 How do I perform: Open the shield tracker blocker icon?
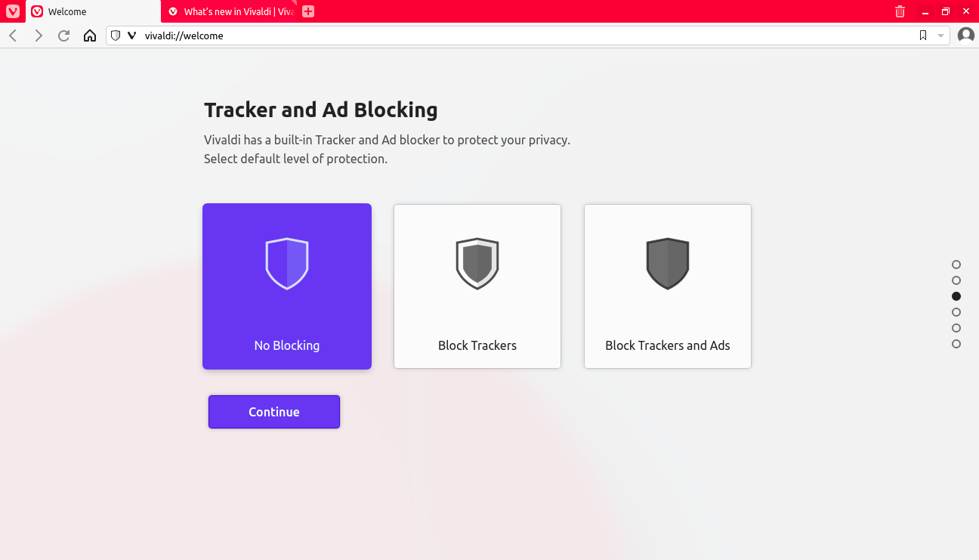click(x=116, y=36)
